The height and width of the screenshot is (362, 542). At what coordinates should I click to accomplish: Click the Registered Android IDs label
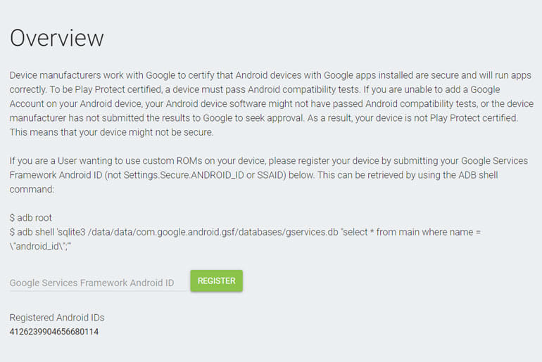pos(57,318)
